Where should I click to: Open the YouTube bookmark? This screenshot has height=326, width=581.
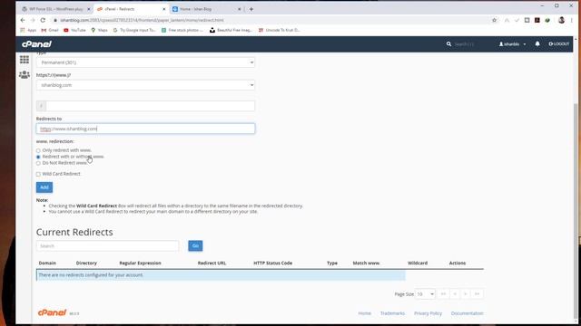[74, 30]
